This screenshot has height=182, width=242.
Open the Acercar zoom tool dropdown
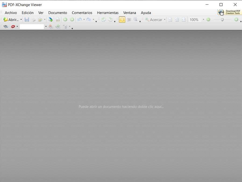coord(165,20)
